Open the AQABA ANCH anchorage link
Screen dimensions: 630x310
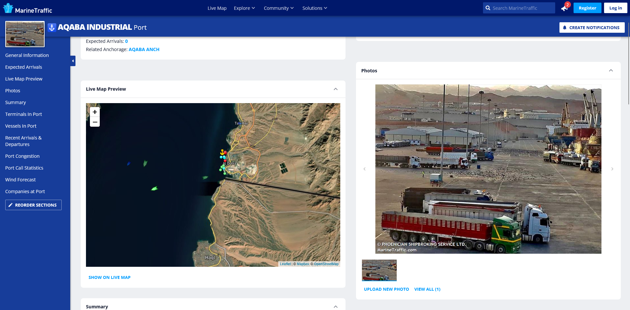click(144, 49)
